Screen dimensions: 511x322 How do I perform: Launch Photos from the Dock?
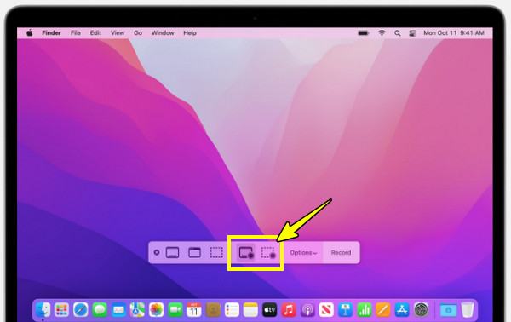tap(156, 309)
